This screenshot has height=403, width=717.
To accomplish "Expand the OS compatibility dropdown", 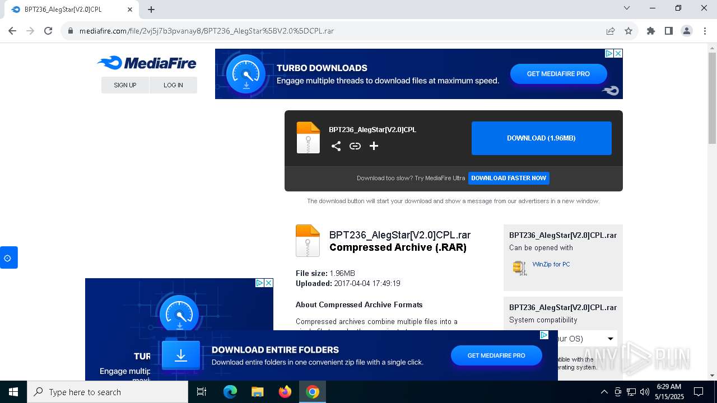I will click(610, 339).
